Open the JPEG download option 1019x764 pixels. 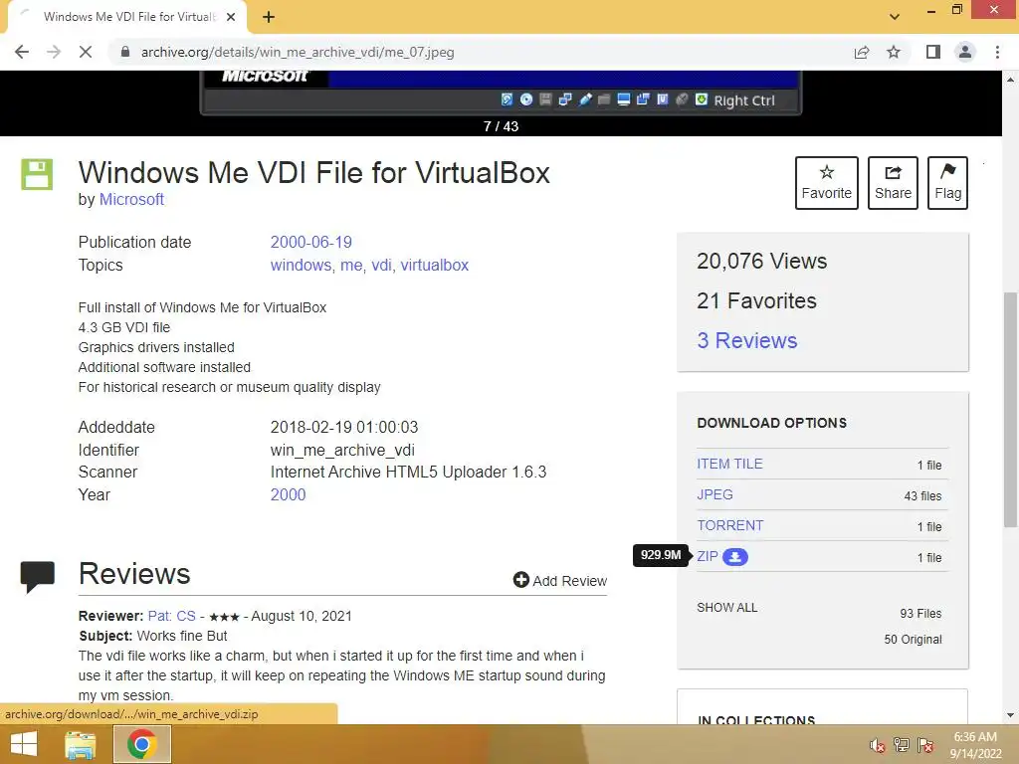(x=714, y=494)
